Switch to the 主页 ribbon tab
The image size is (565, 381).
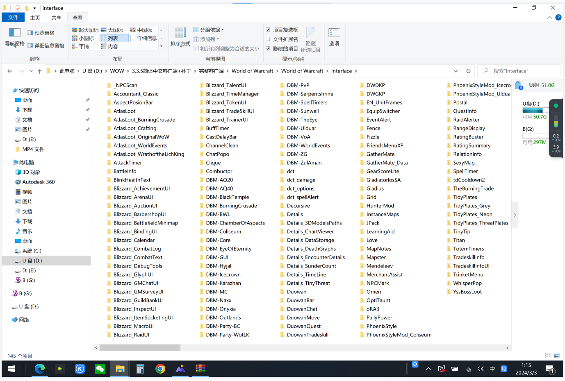pyautogui.click(x=35, y=18)
